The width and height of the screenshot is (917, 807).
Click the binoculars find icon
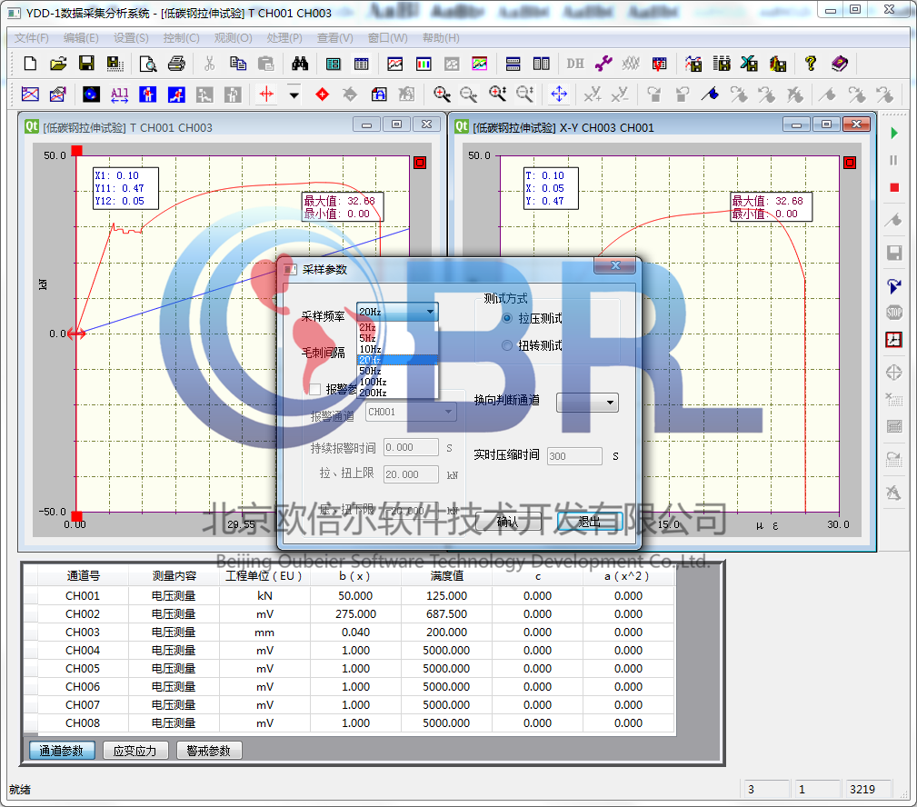300,64
